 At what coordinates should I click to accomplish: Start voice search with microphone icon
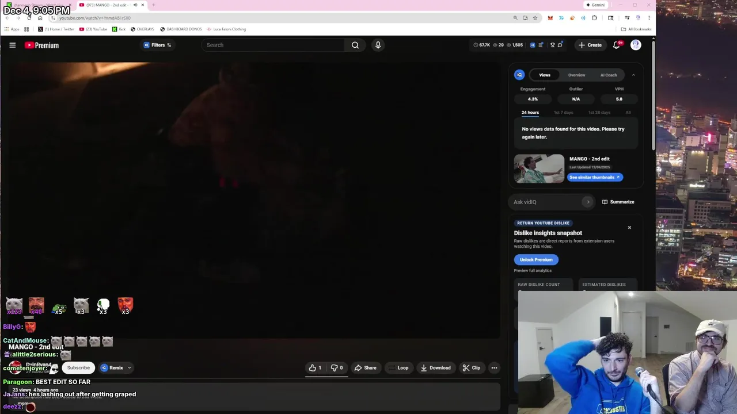coord(378,45)
